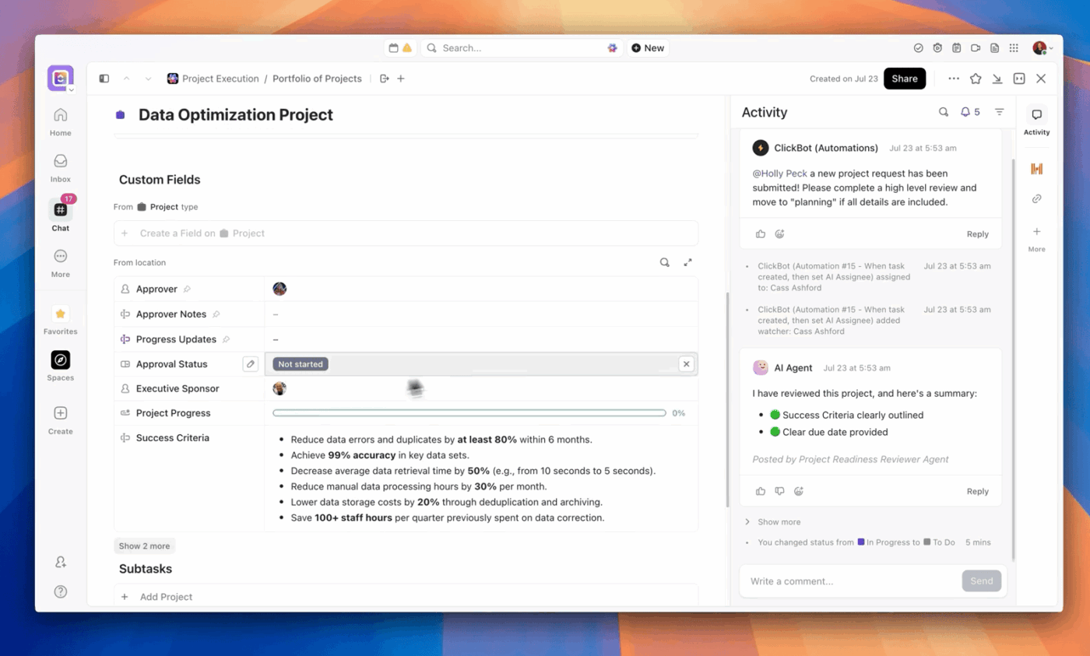Expand Show more in the Activity feed
Image resolution: width=1090 pixels, height=656 pixels.
pyautogui.click(x=778, y=521)
